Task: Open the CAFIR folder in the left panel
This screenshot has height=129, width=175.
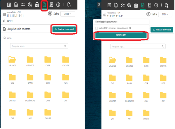Action: coord(48,61)
